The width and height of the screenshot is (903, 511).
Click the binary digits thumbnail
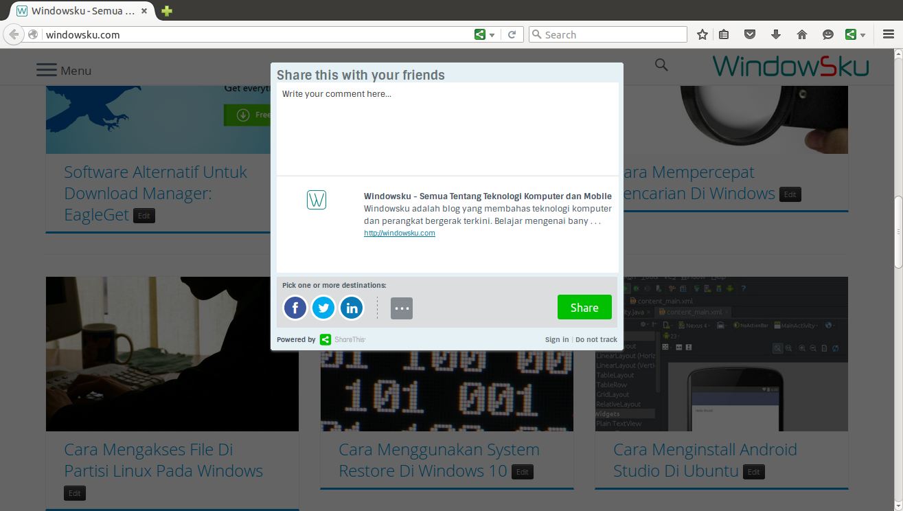(x=446, y=391)
